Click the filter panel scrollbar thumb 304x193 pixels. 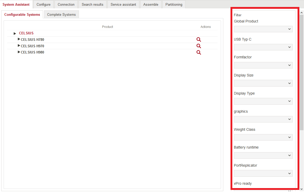[x=301, y=72]
